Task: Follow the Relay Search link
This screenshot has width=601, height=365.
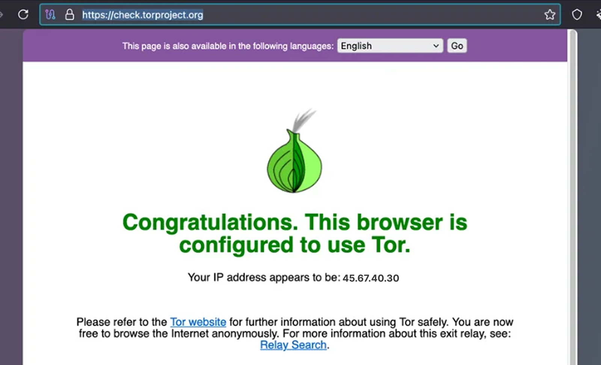Action: 293,345
